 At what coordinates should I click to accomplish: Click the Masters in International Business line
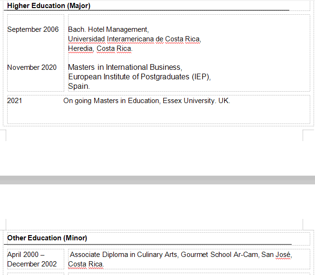click(125, 67)
